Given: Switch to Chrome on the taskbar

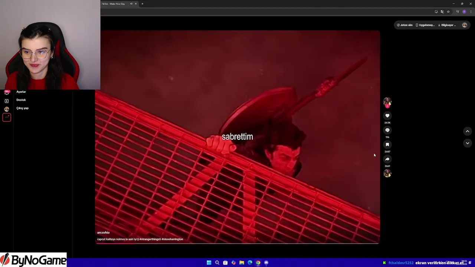Looking at the screenshot, I should pyautogui.click(x=258, y=263).
